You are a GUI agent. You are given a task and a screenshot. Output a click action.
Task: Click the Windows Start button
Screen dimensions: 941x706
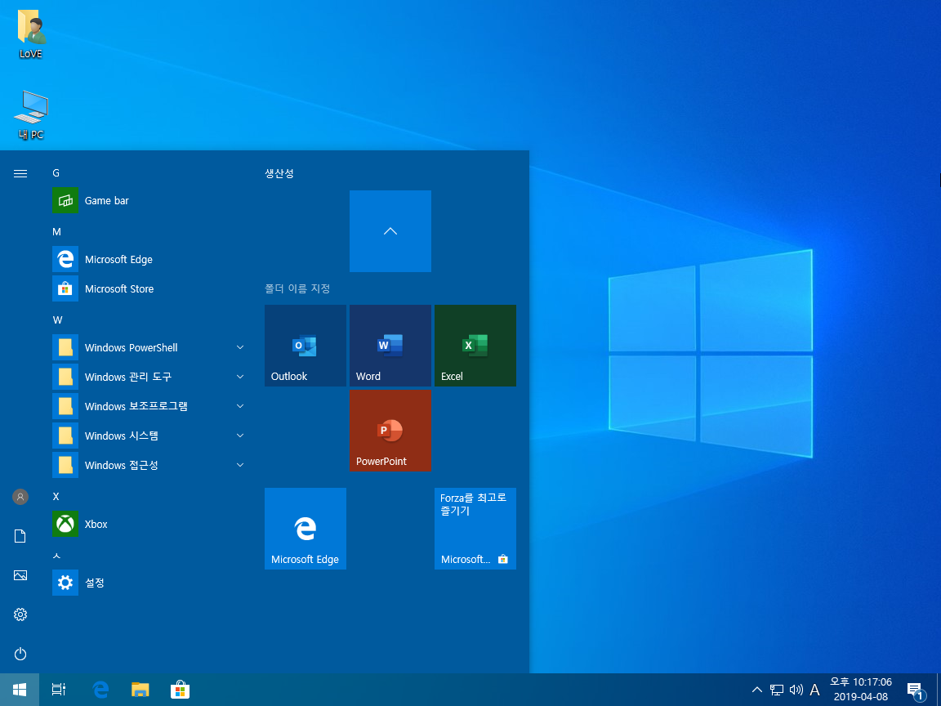click(x=20, y=690)
